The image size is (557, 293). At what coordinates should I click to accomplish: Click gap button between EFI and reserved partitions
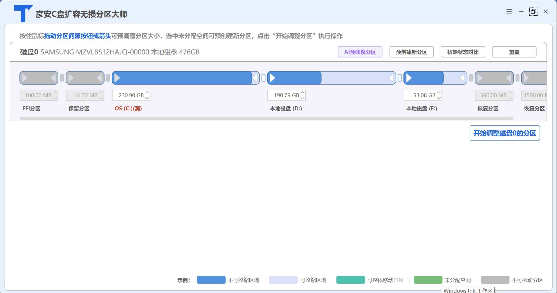62,78
